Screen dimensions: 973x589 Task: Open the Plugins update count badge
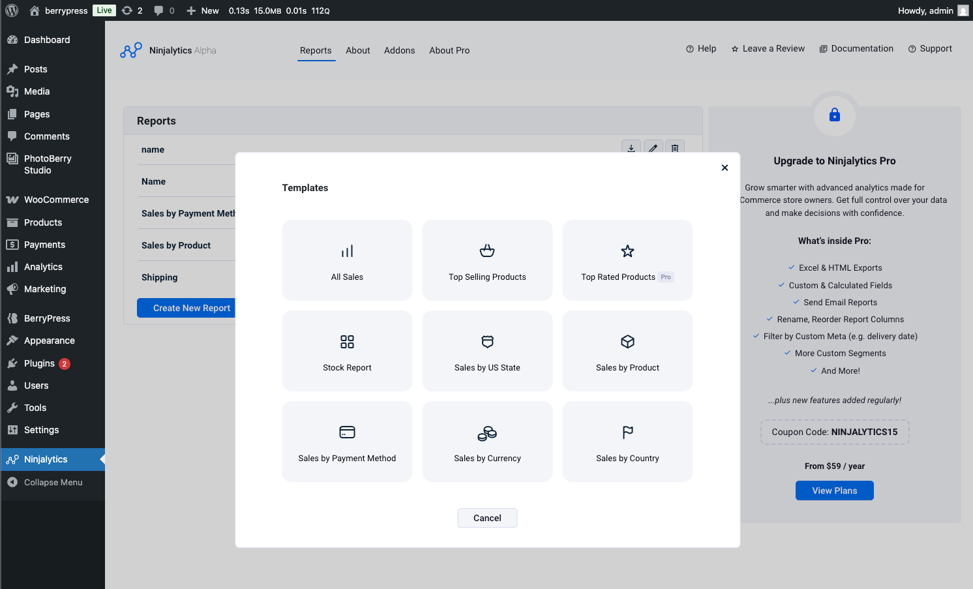(65, 363)
